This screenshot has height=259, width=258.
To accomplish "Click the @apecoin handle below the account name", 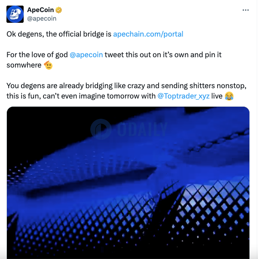I will pyautogui.click(x=41, y=18).
